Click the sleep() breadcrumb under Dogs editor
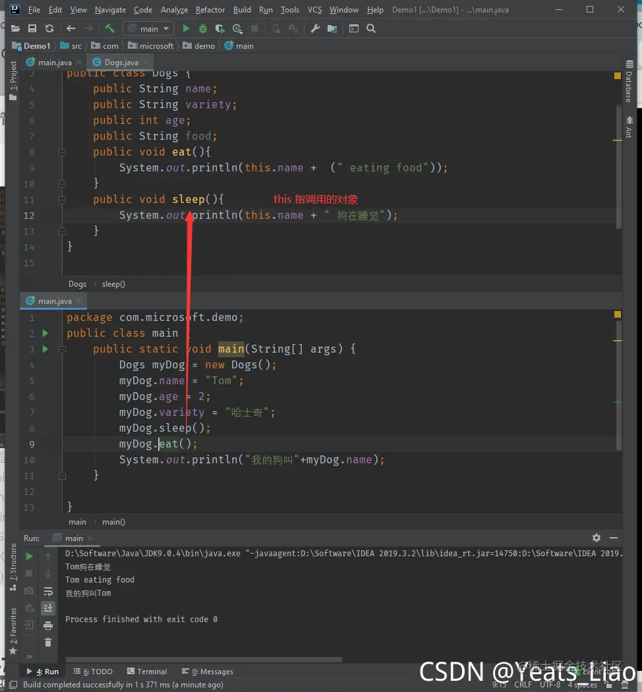642x692 pixels. (113, 284)
